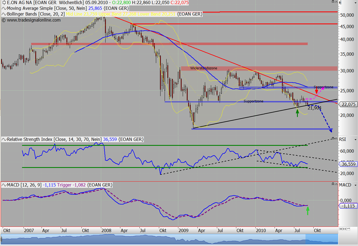This screenshot has width=358, height=246.
Task: Click the -1,115 MACD value marker
Action: coord(348,206)
